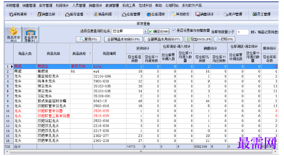Select 各仓库库存数 warehouse icon
284x156 pixels.
click(31, 34)
